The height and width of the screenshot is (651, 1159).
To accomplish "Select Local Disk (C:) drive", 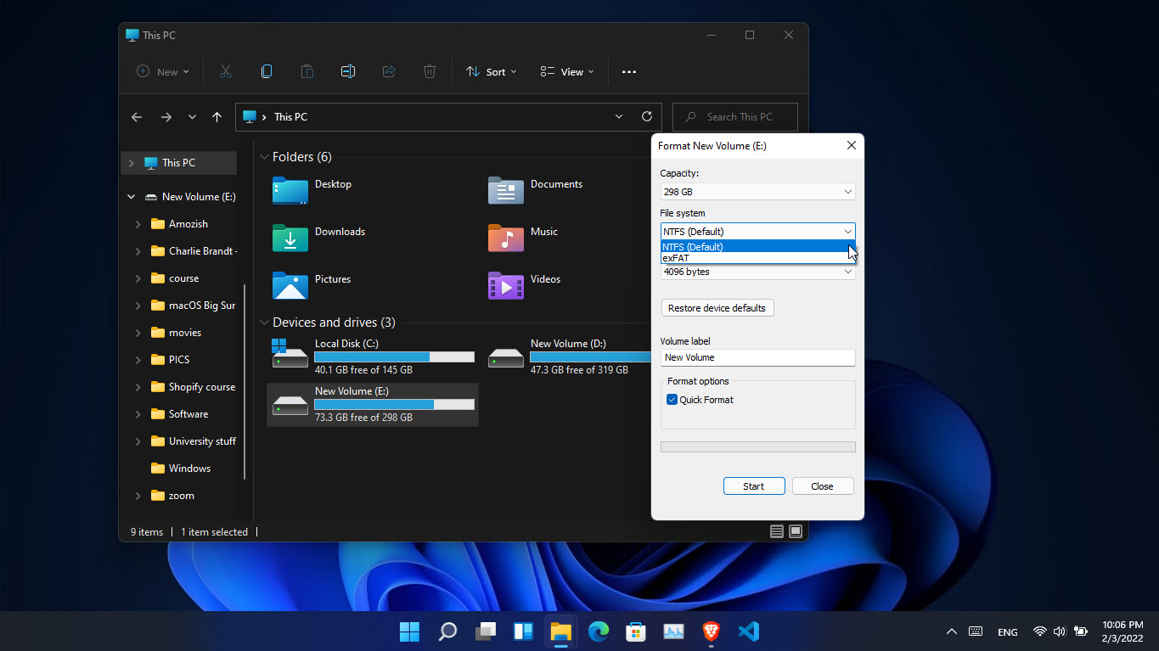I will [x=373, y=356].
